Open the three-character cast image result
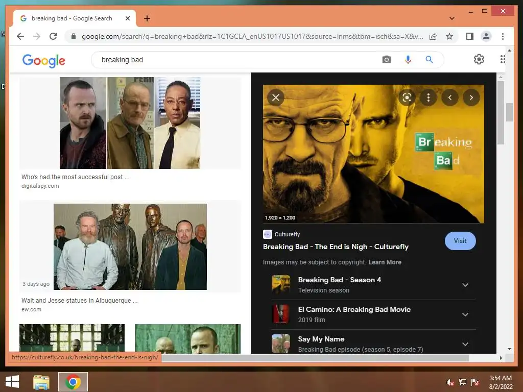The image size is (523, 392). click(x=130, y=123)
